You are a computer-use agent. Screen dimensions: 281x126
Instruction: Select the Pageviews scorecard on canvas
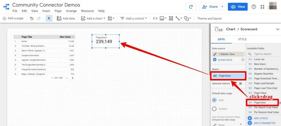[106, 41]
